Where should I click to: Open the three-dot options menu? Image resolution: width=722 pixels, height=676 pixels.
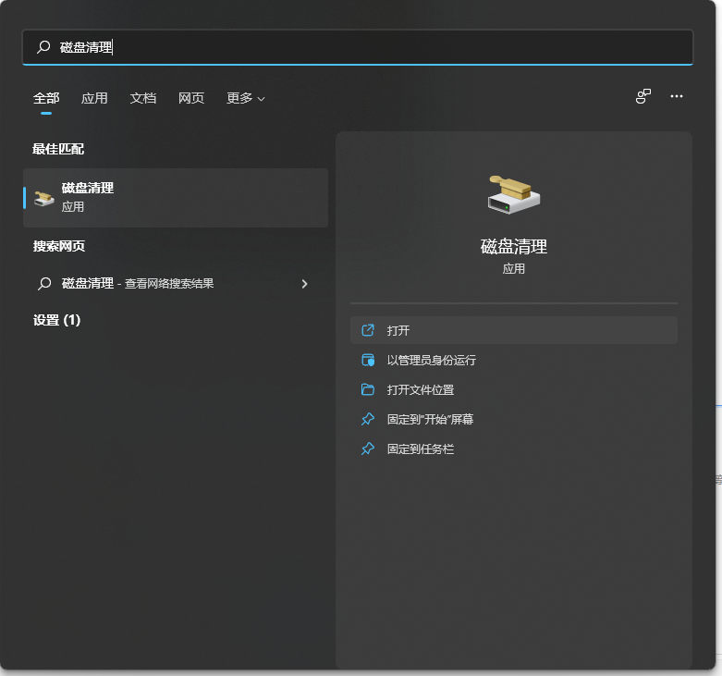click(677, 96)
